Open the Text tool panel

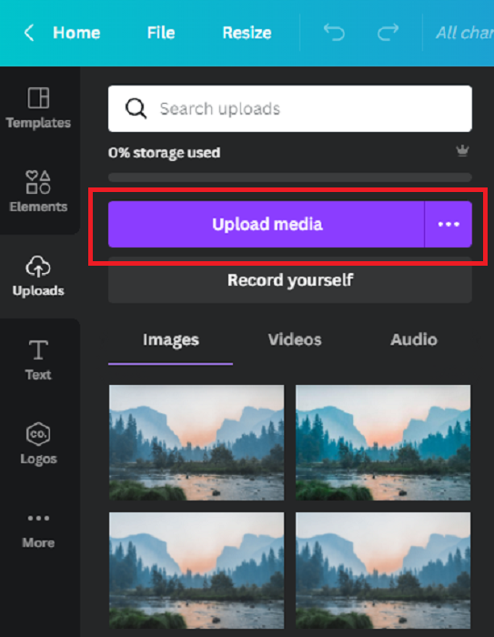[x=38, y=360]
